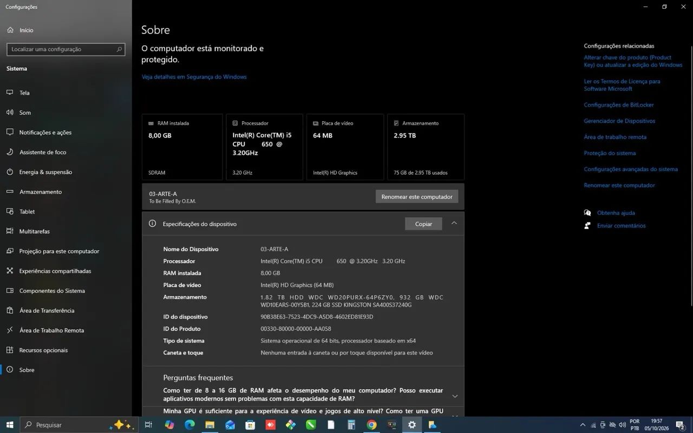This screenshot has width=693, height=433.
Task: Open the notification center icon
Action: click(x=681, y=425)
